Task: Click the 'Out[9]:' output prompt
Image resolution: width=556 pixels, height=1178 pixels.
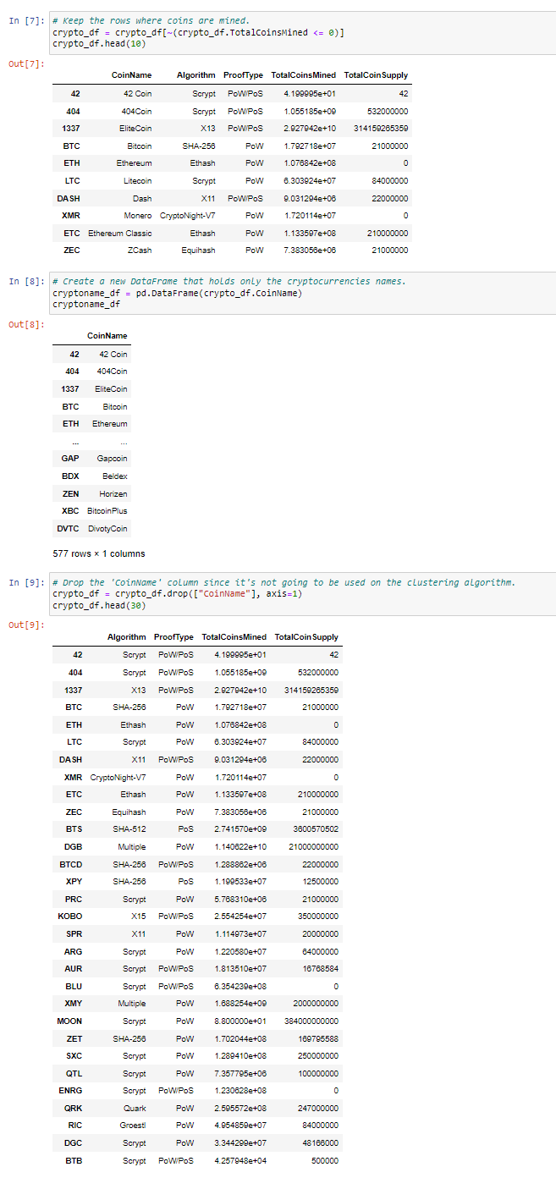Action: pos(26,625)
